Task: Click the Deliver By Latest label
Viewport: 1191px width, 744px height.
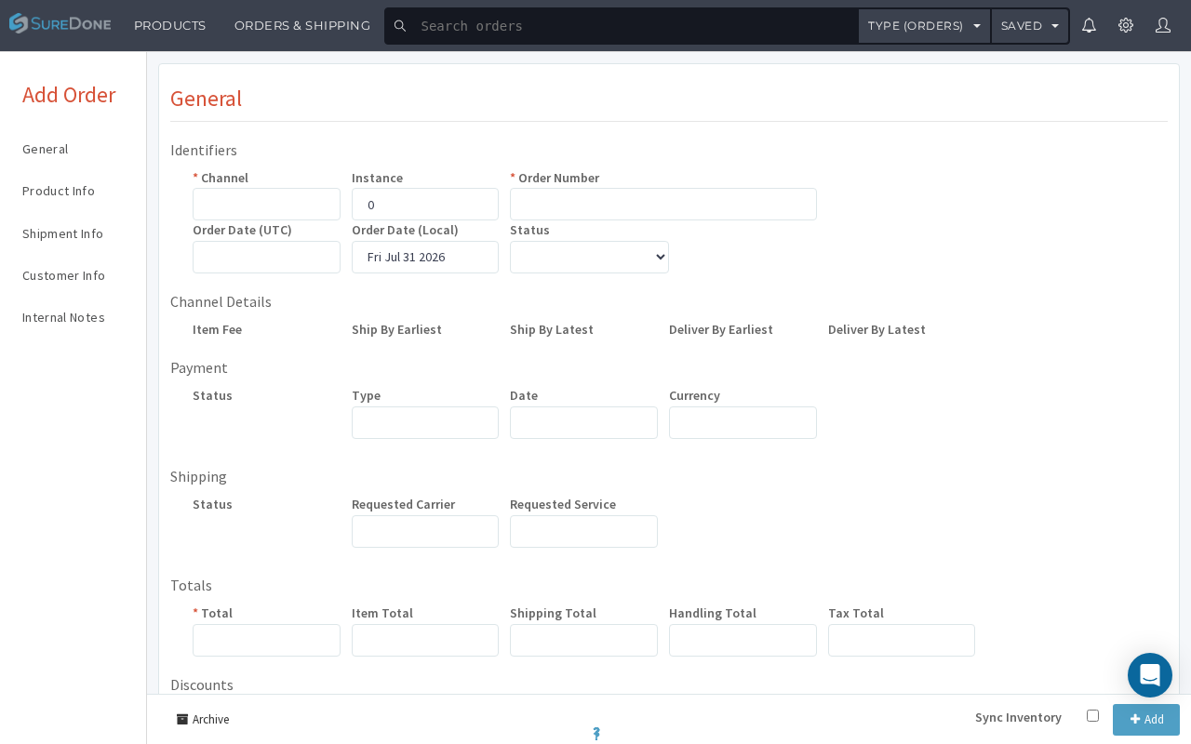Action: click(x=877, y=329)
